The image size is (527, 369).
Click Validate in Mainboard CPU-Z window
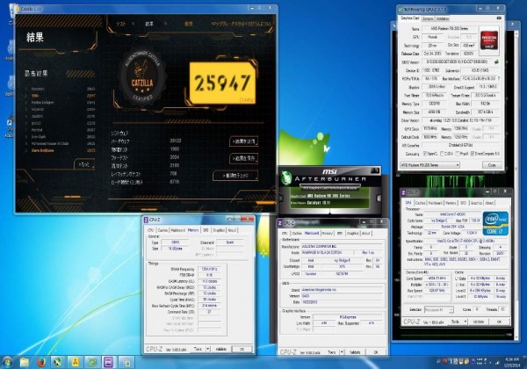click(355, 352)
